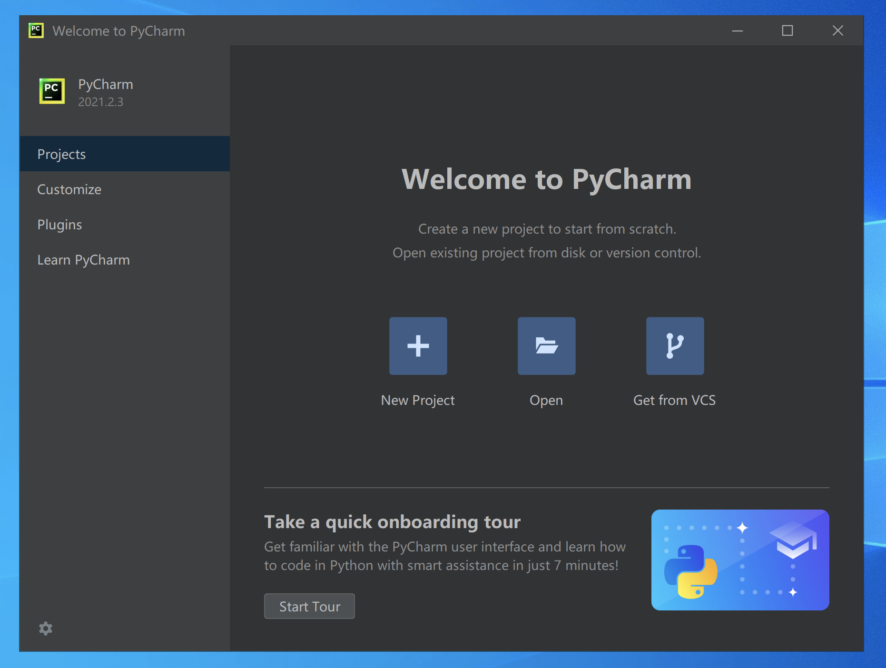Click the Open folder icon
This screenshot has width=886, height=668.
coord(546,346)
